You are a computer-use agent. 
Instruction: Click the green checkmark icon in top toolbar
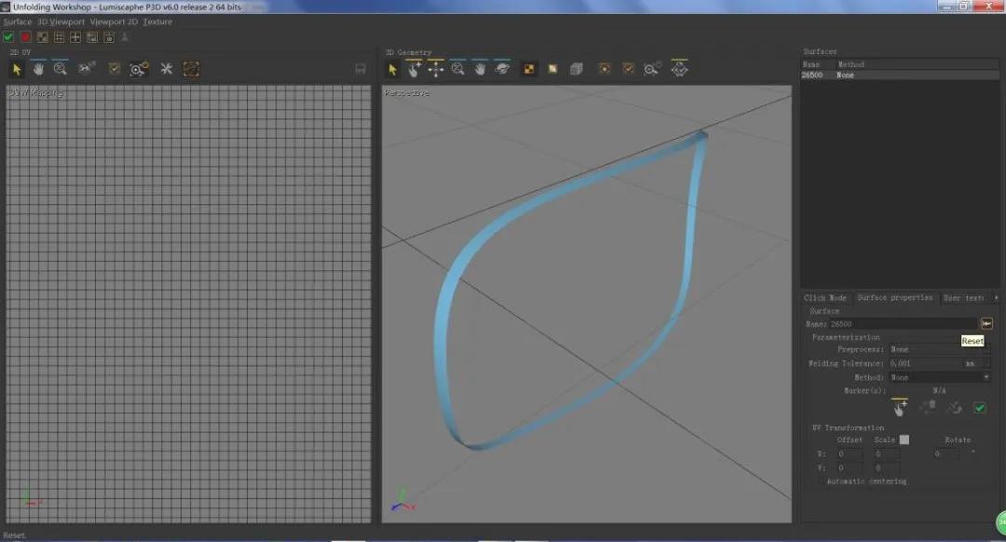point(8,37)
